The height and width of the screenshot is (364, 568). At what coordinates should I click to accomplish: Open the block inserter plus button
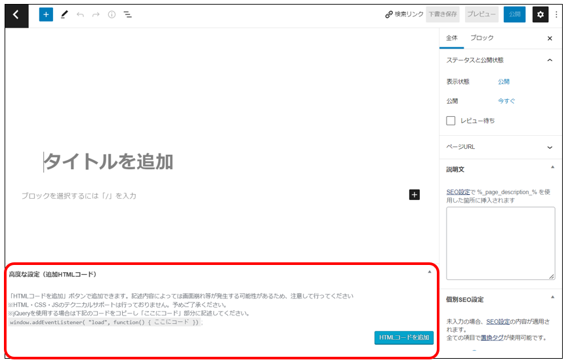point(46,14)
